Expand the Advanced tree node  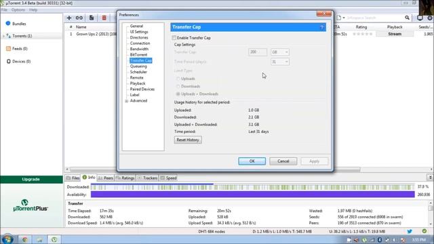point(127,101)
